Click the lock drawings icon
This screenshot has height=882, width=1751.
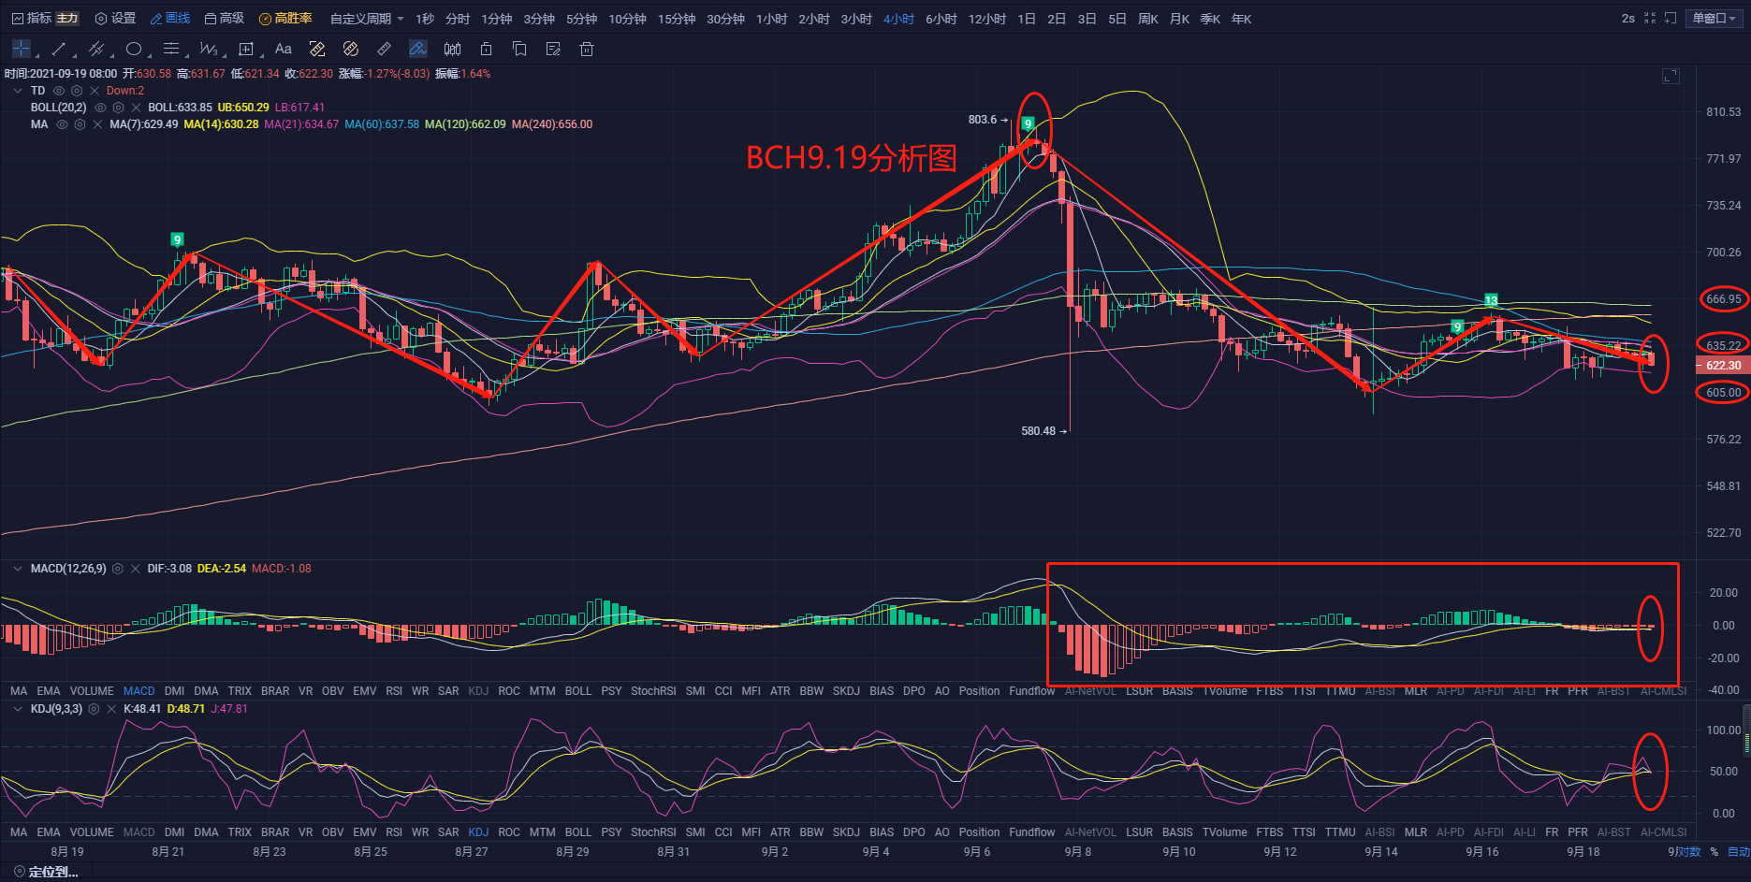[x=486, y=49]
